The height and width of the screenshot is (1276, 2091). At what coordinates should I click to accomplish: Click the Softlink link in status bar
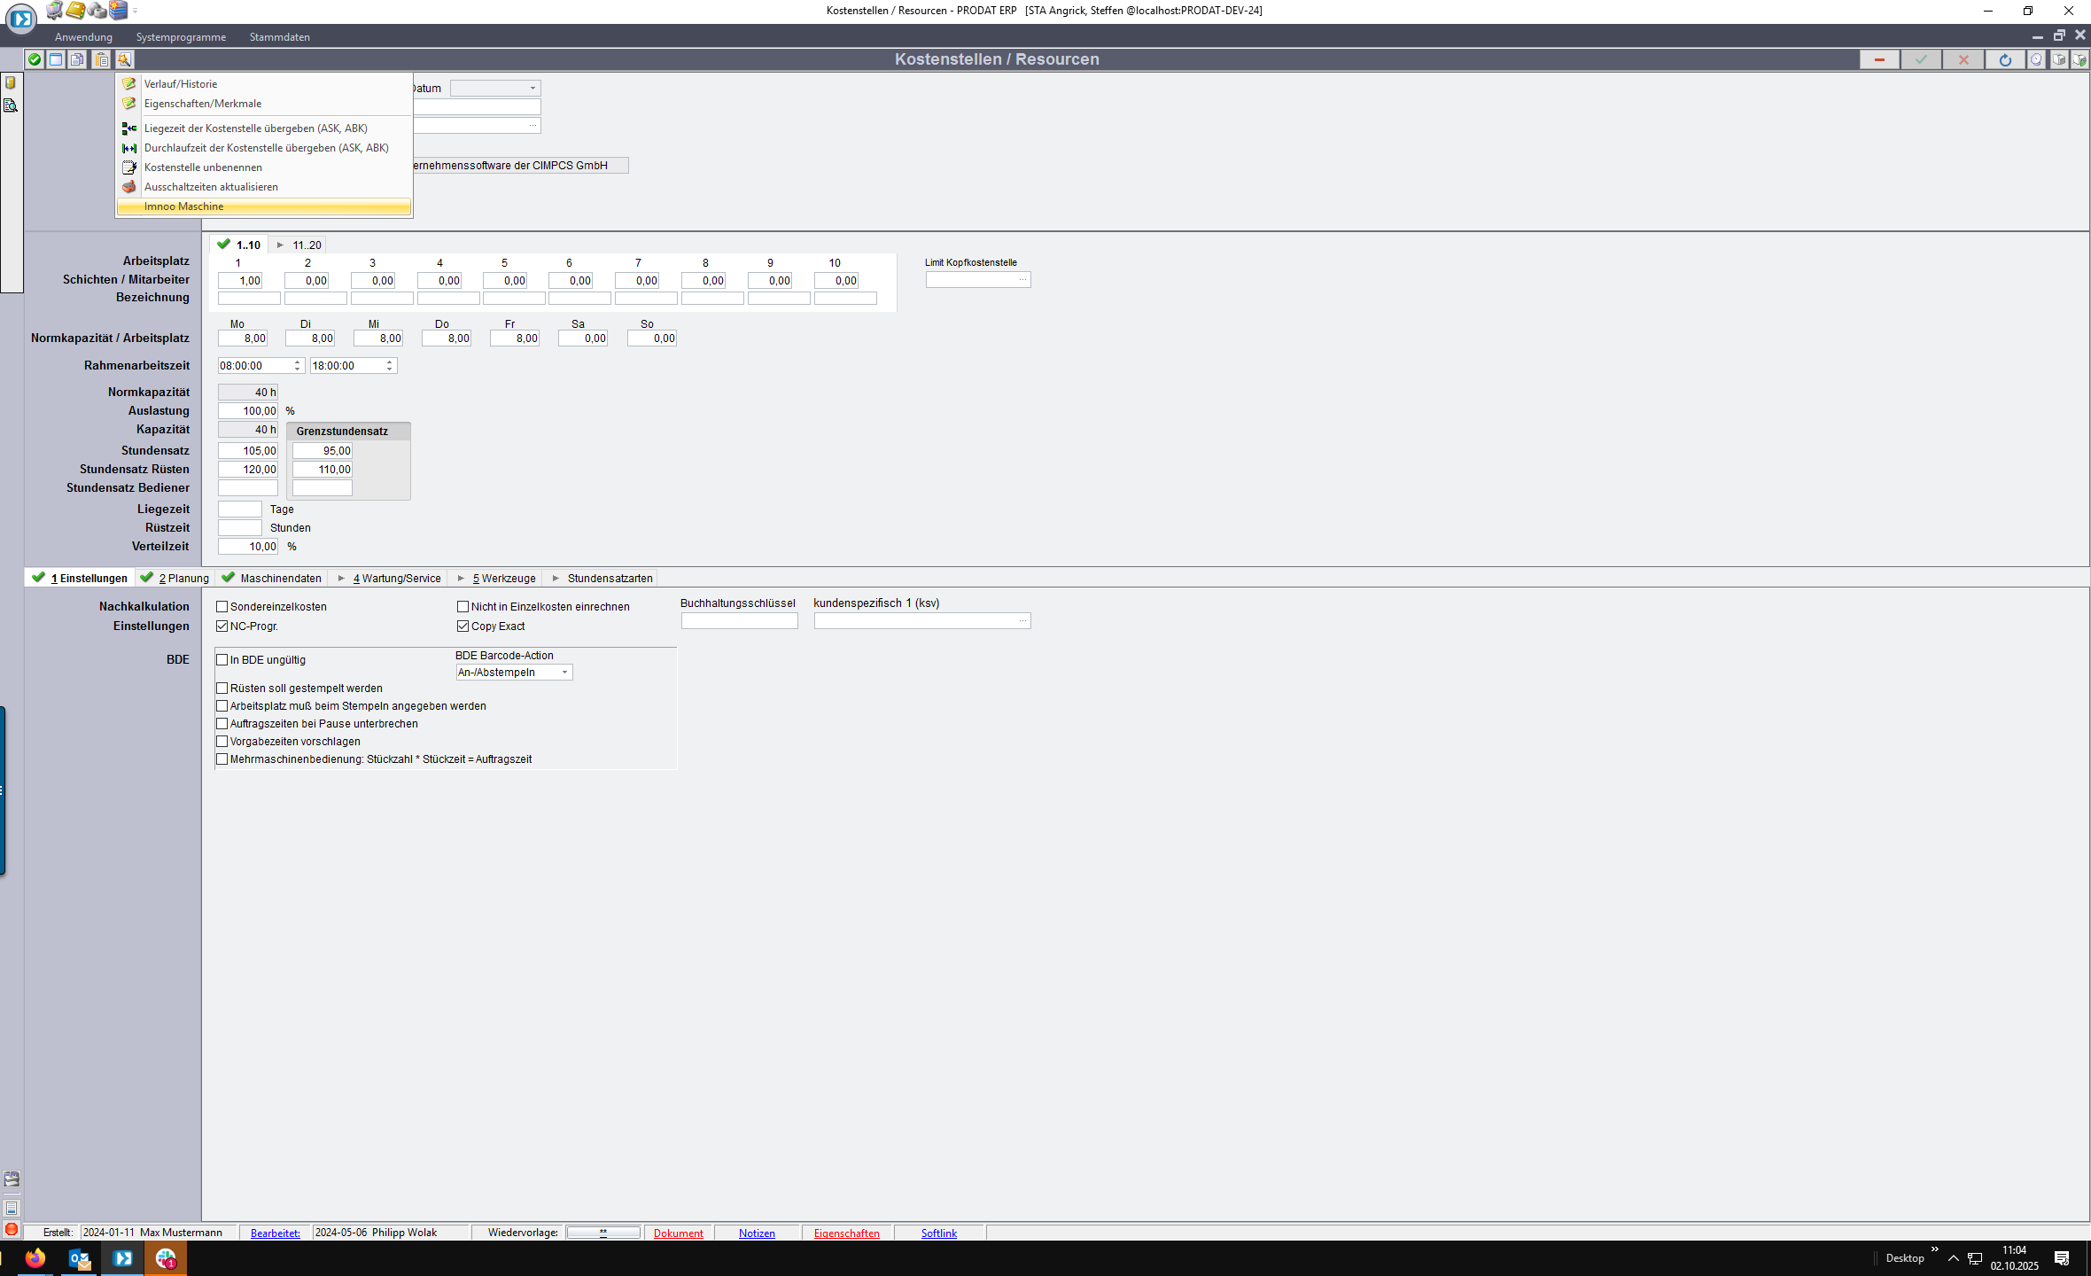coord(938,1233)
